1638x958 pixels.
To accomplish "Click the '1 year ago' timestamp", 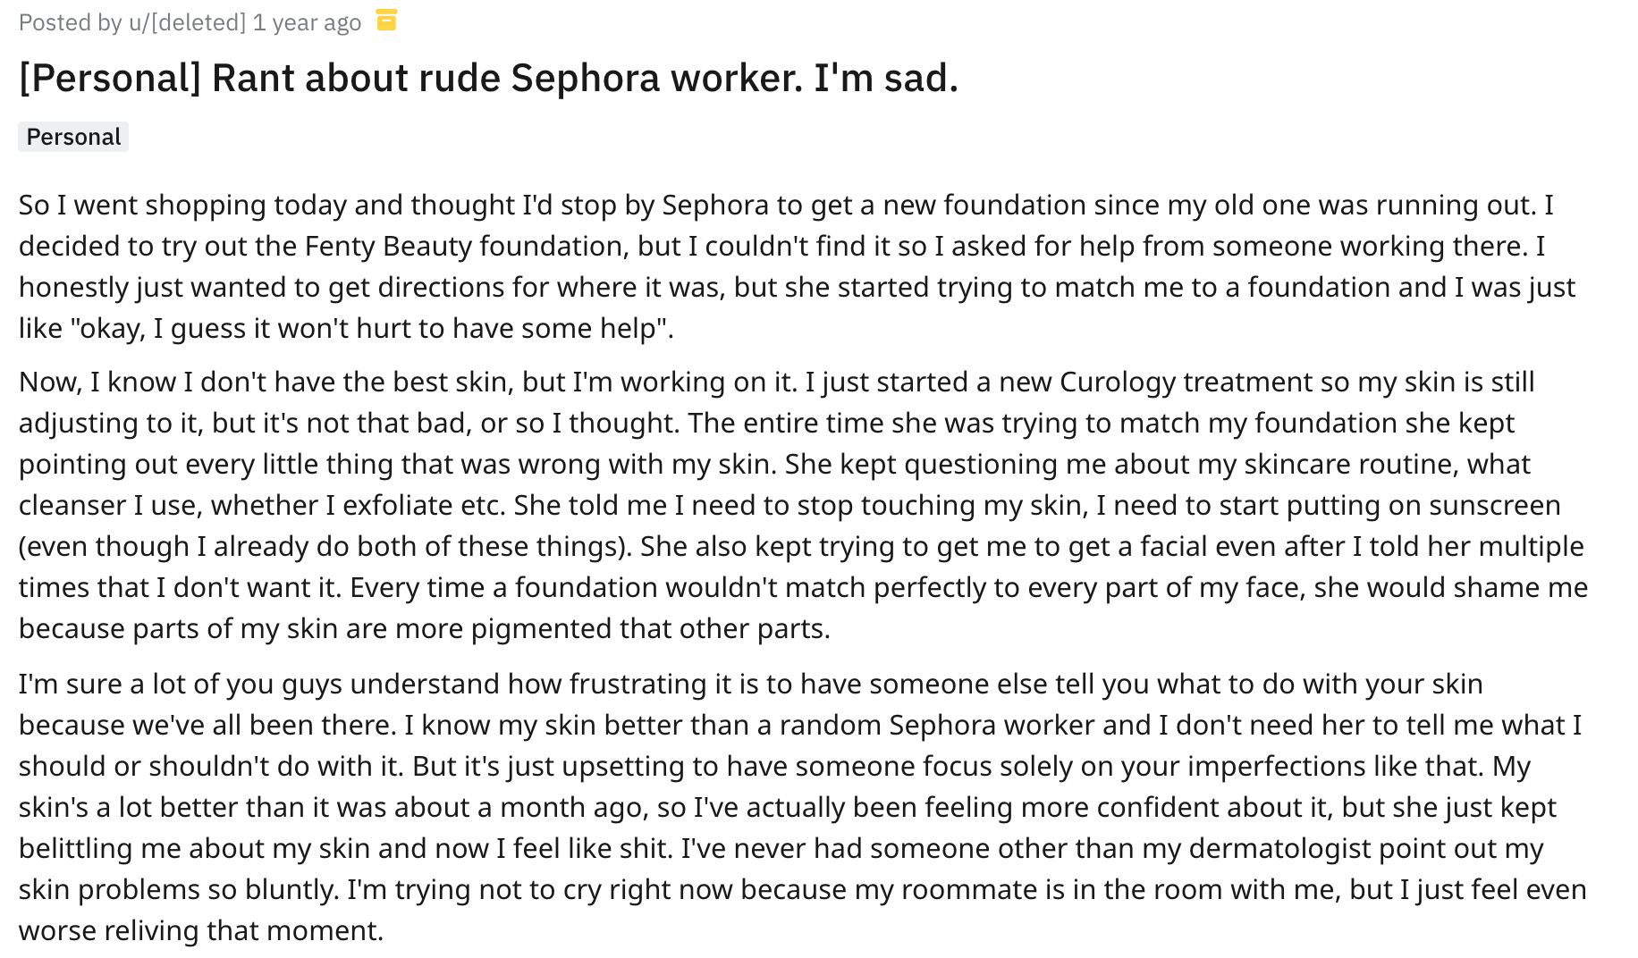I will pyautogui.click(x=307, y=22).
